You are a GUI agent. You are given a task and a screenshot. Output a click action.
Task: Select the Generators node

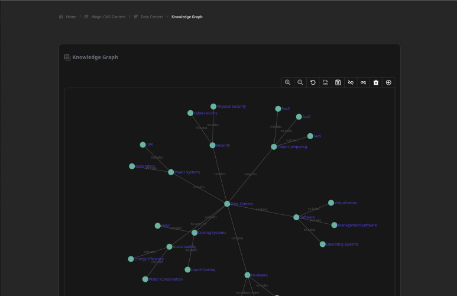point(132,166)
